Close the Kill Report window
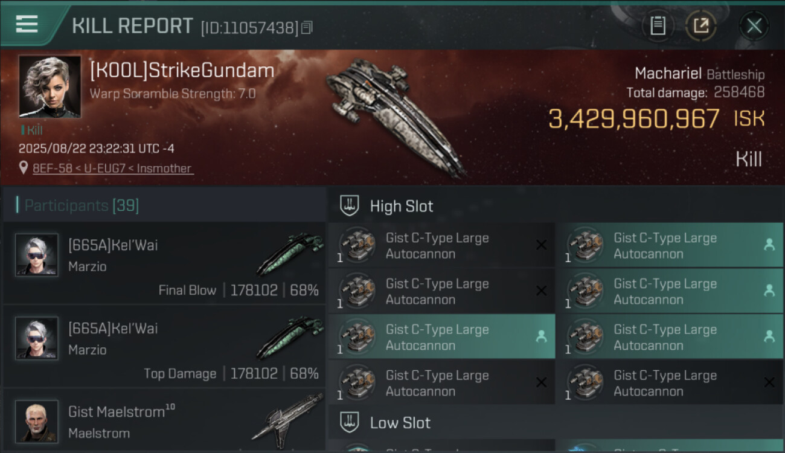Image resolution: width=785 pixels, height=453 pixels. 754,26
